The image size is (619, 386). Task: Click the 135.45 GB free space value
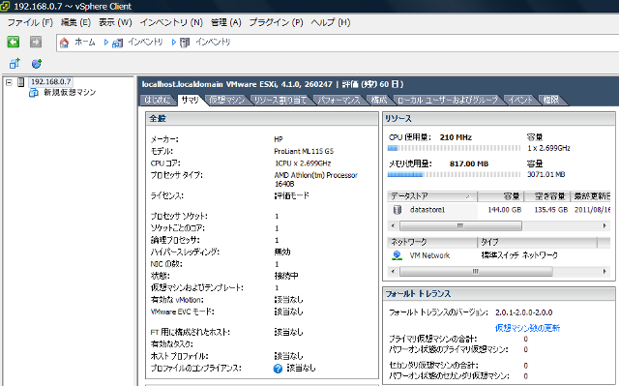[551, 210]
